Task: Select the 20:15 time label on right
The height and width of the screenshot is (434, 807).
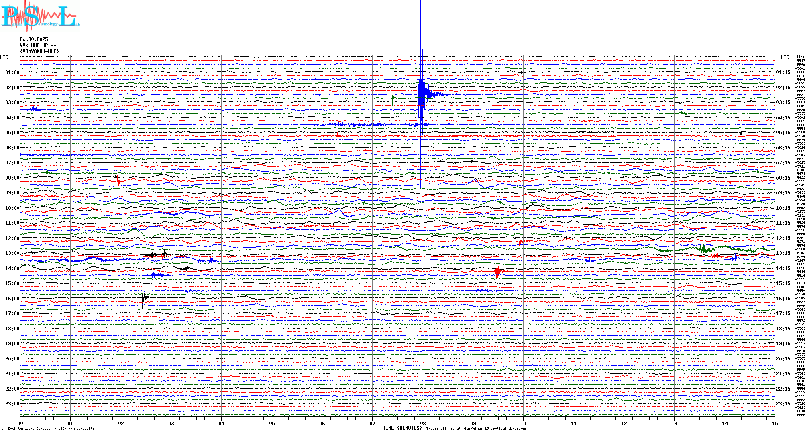Action: (x=783, y=359)
